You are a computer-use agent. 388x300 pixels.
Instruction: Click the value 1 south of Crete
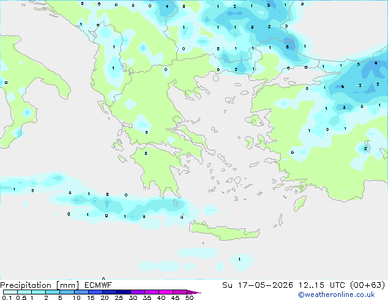pyautogui.click(x=239, y=260)
